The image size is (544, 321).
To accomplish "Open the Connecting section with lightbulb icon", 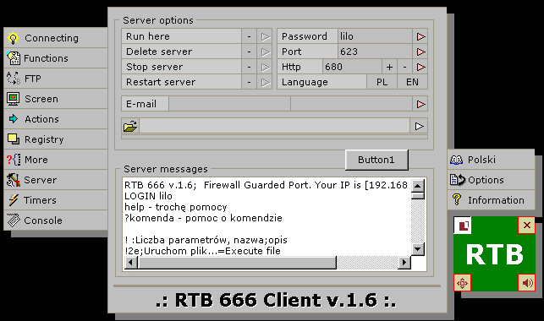I will pos(14,38).
